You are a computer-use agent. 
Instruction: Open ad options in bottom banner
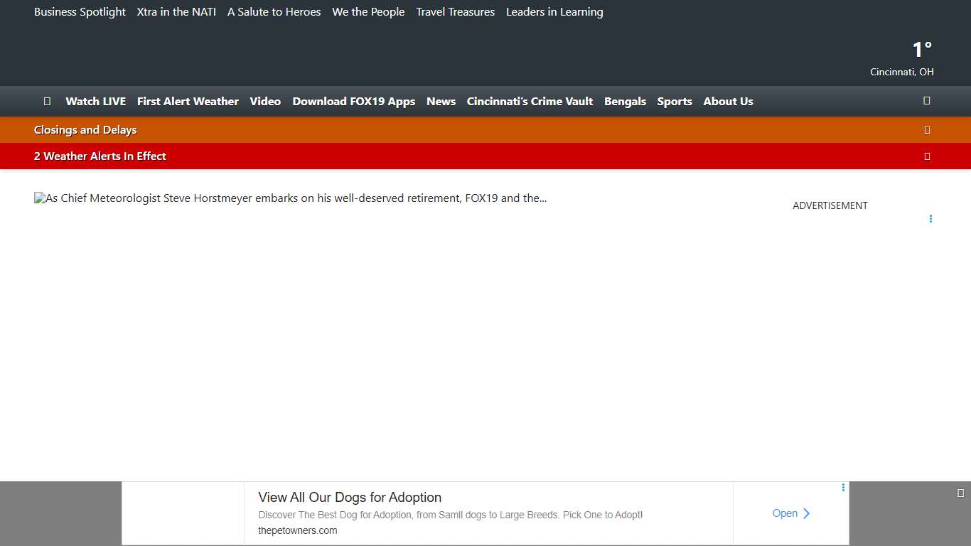(843, 488)
